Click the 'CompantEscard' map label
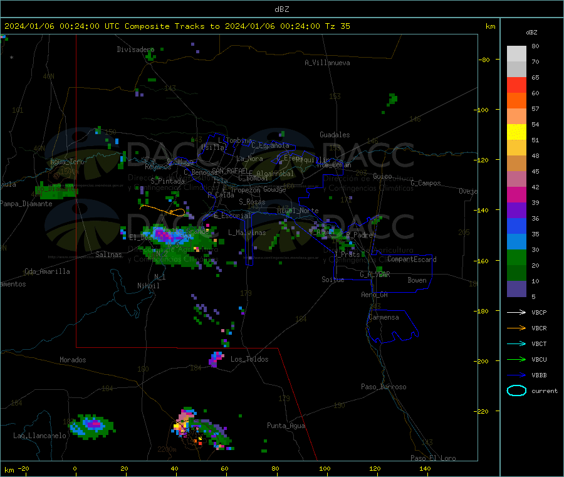The image size is (564, 477). [x=412, y=259]
